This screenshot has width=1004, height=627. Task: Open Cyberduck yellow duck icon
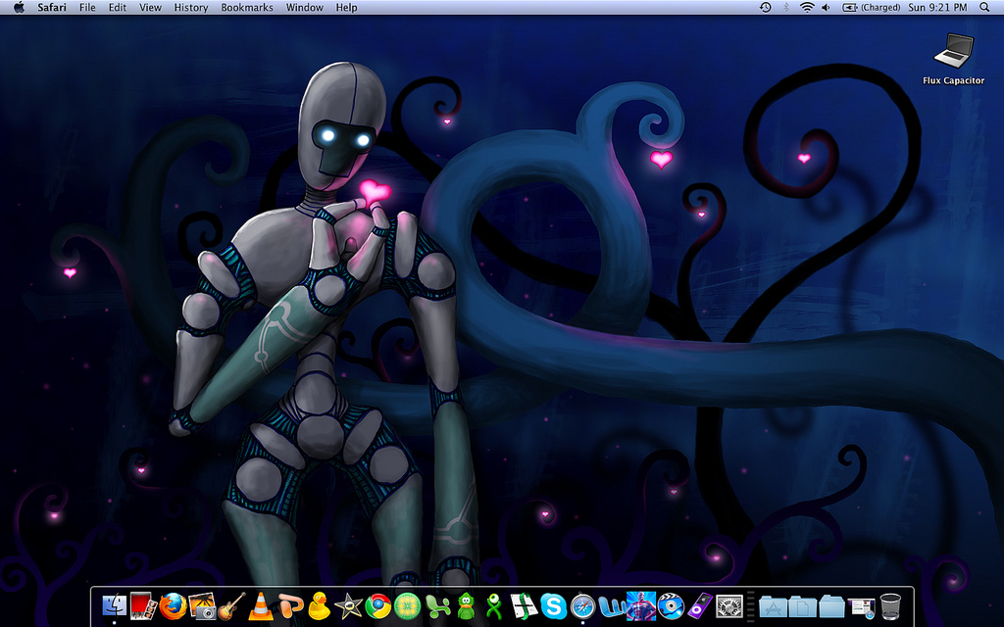pyautogui.click(x=319, y=606)
